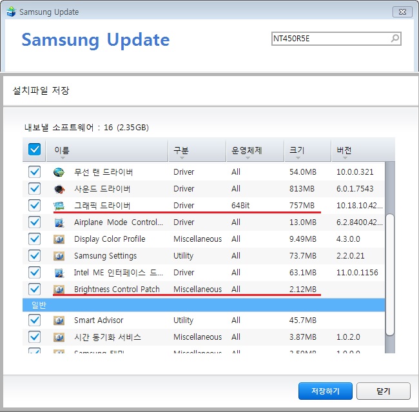The height and width of the screenshot is (412, 419).
Task: Click the Display Color Profile name text
Action: coord(110,239)
